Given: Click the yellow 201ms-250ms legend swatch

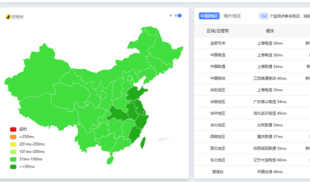Looking at the screenshot, I should [13, 144].
